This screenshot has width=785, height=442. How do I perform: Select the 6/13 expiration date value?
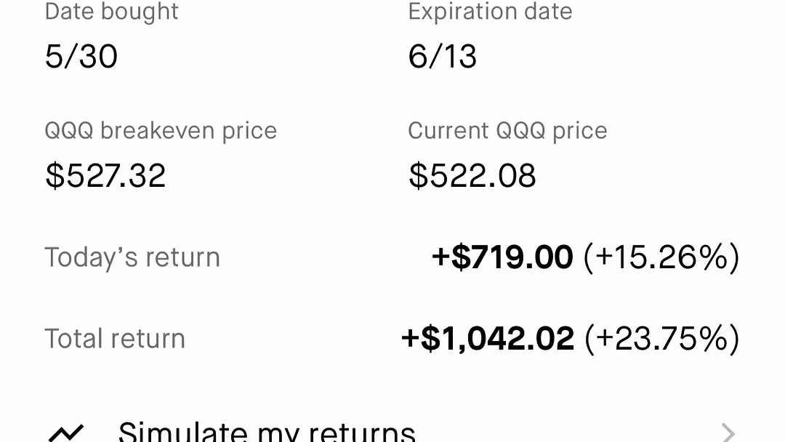coord(443,57)
